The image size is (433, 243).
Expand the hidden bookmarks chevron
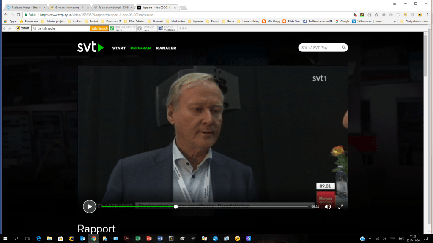click(x=395, y=21)
